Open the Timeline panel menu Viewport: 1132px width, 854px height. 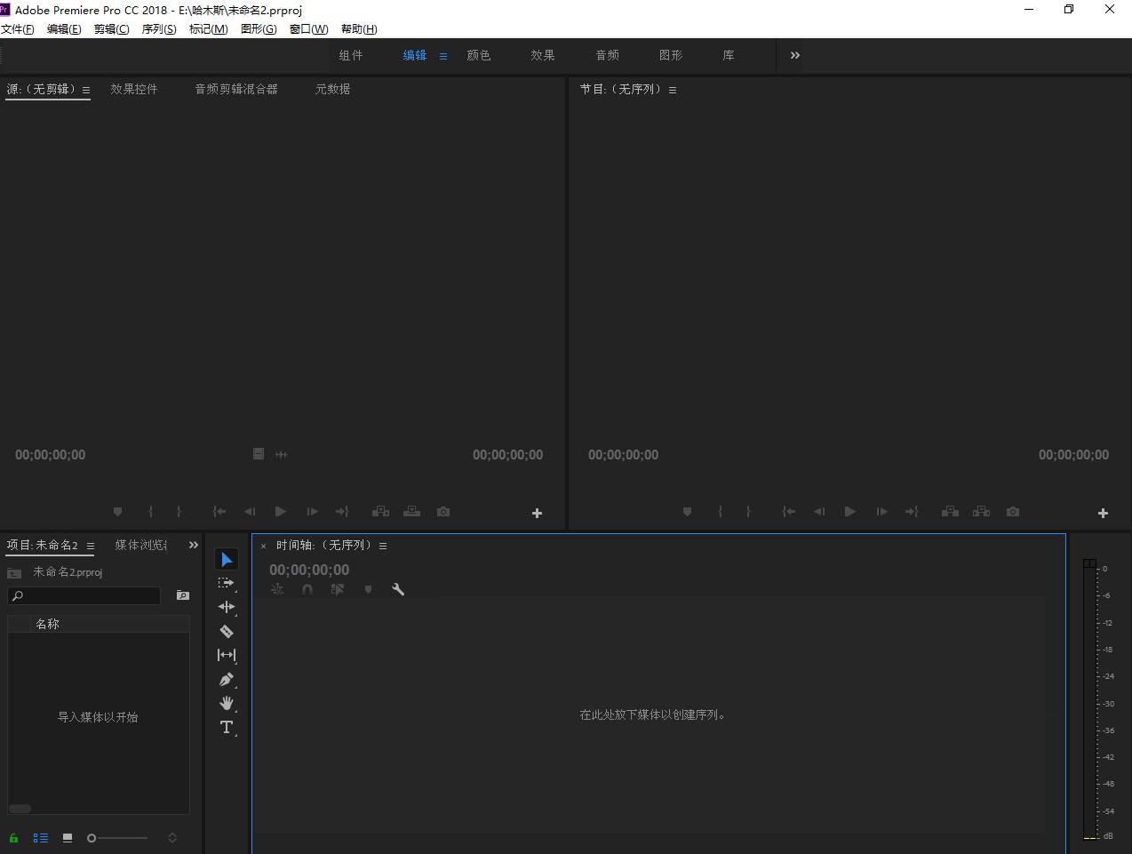tap(383, 546)
